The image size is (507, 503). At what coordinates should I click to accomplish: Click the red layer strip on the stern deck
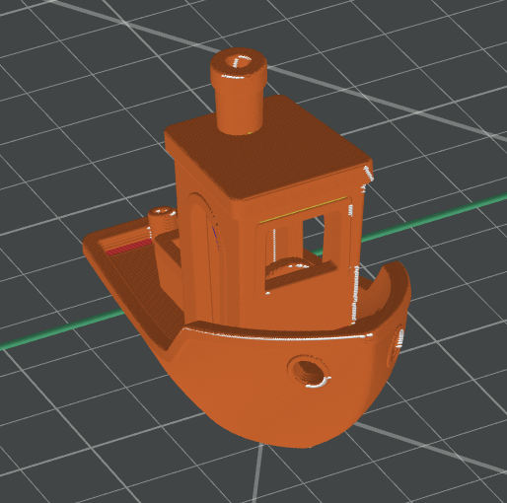tap(129, 248)
